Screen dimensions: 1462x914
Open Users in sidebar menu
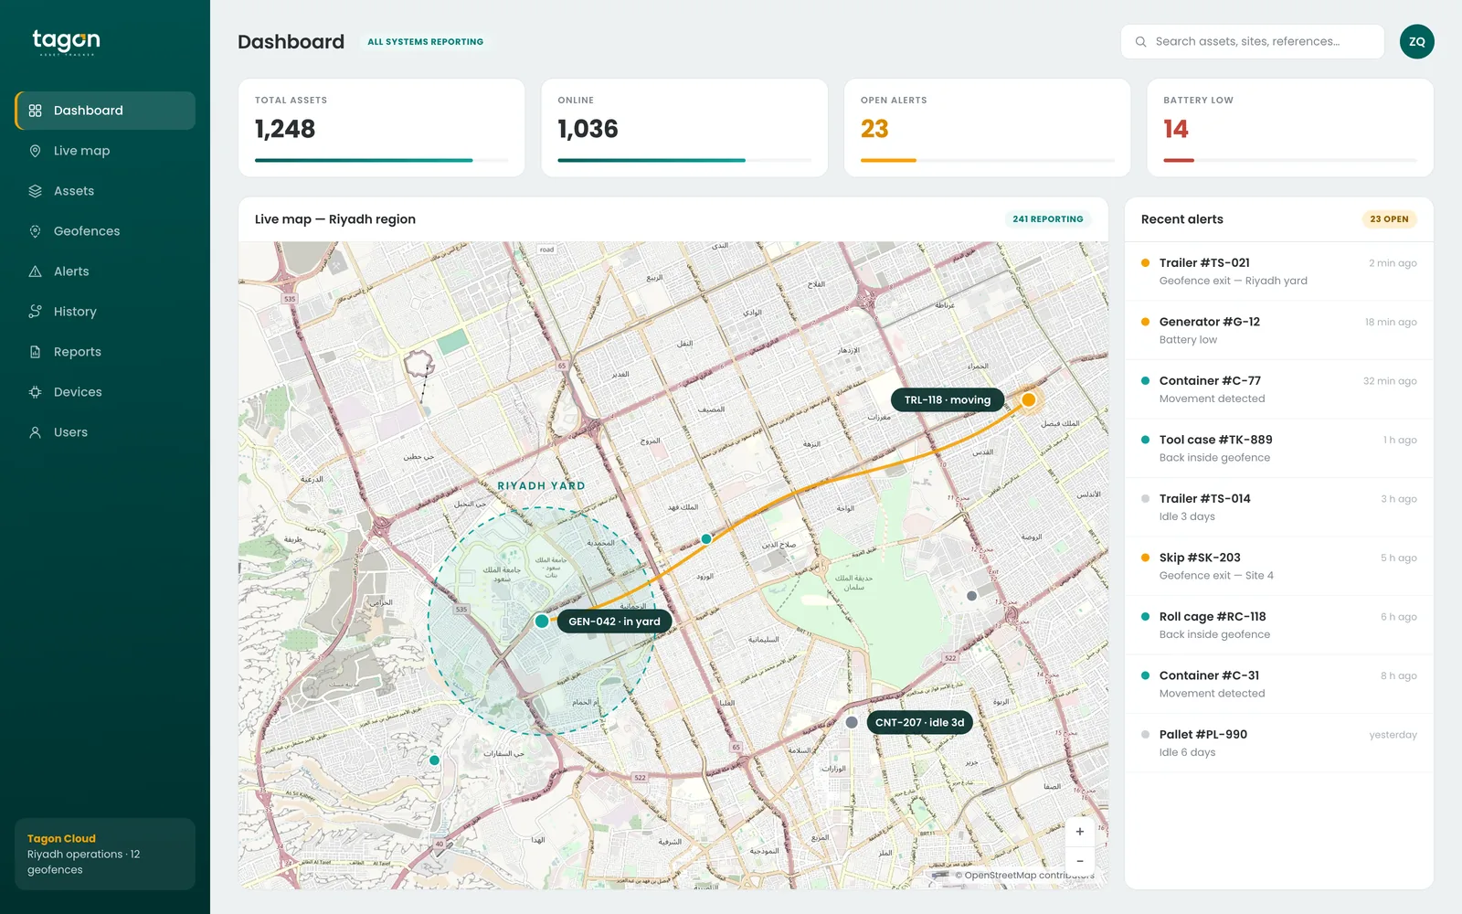coord(105,432)
